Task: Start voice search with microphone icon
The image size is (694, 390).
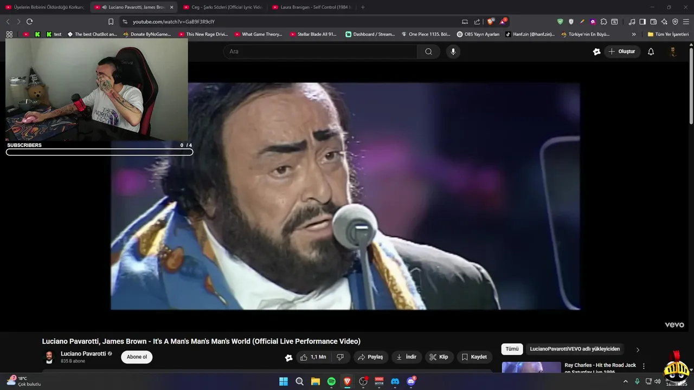Action: point(453,51)
